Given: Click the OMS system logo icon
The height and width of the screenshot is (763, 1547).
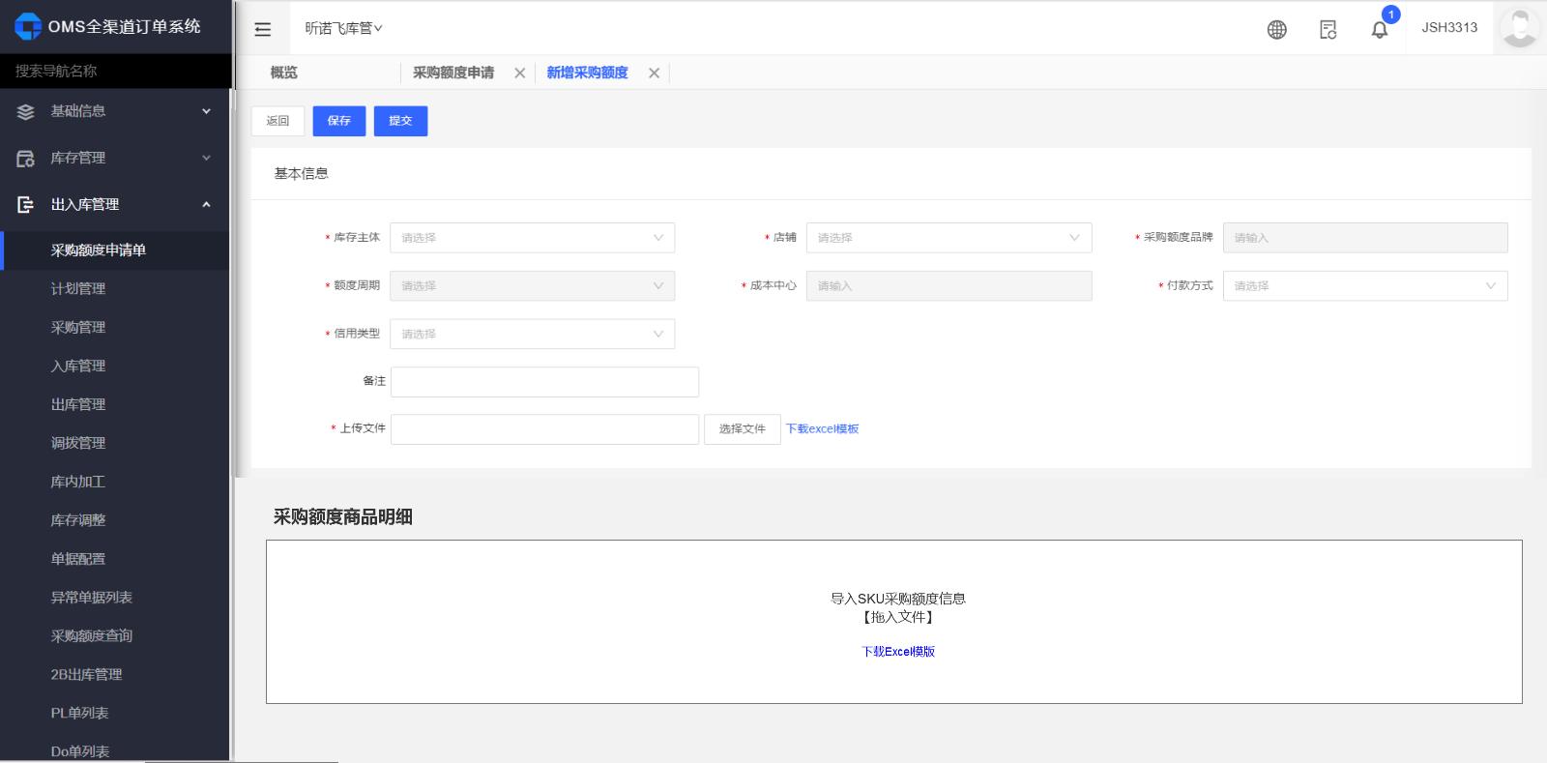Looking at the screenshot, I should [28, 26].
